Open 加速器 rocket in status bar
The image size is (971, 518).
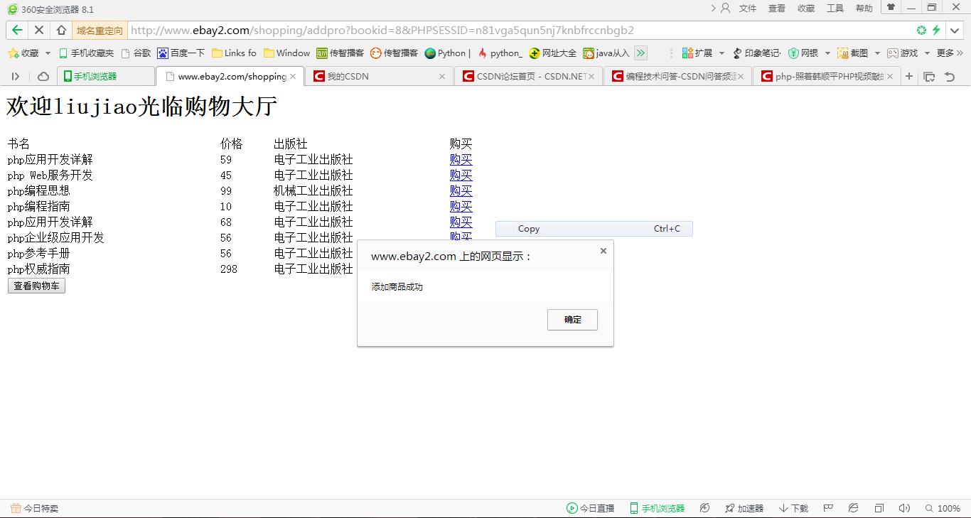tap(744, 508)
